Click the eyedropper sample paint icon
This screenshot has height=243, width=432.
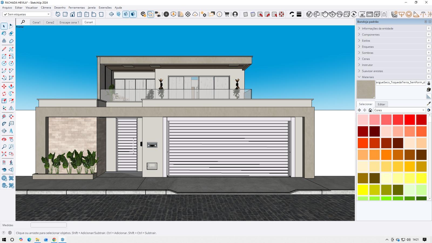pyautogui.click(x=428, y=104)
